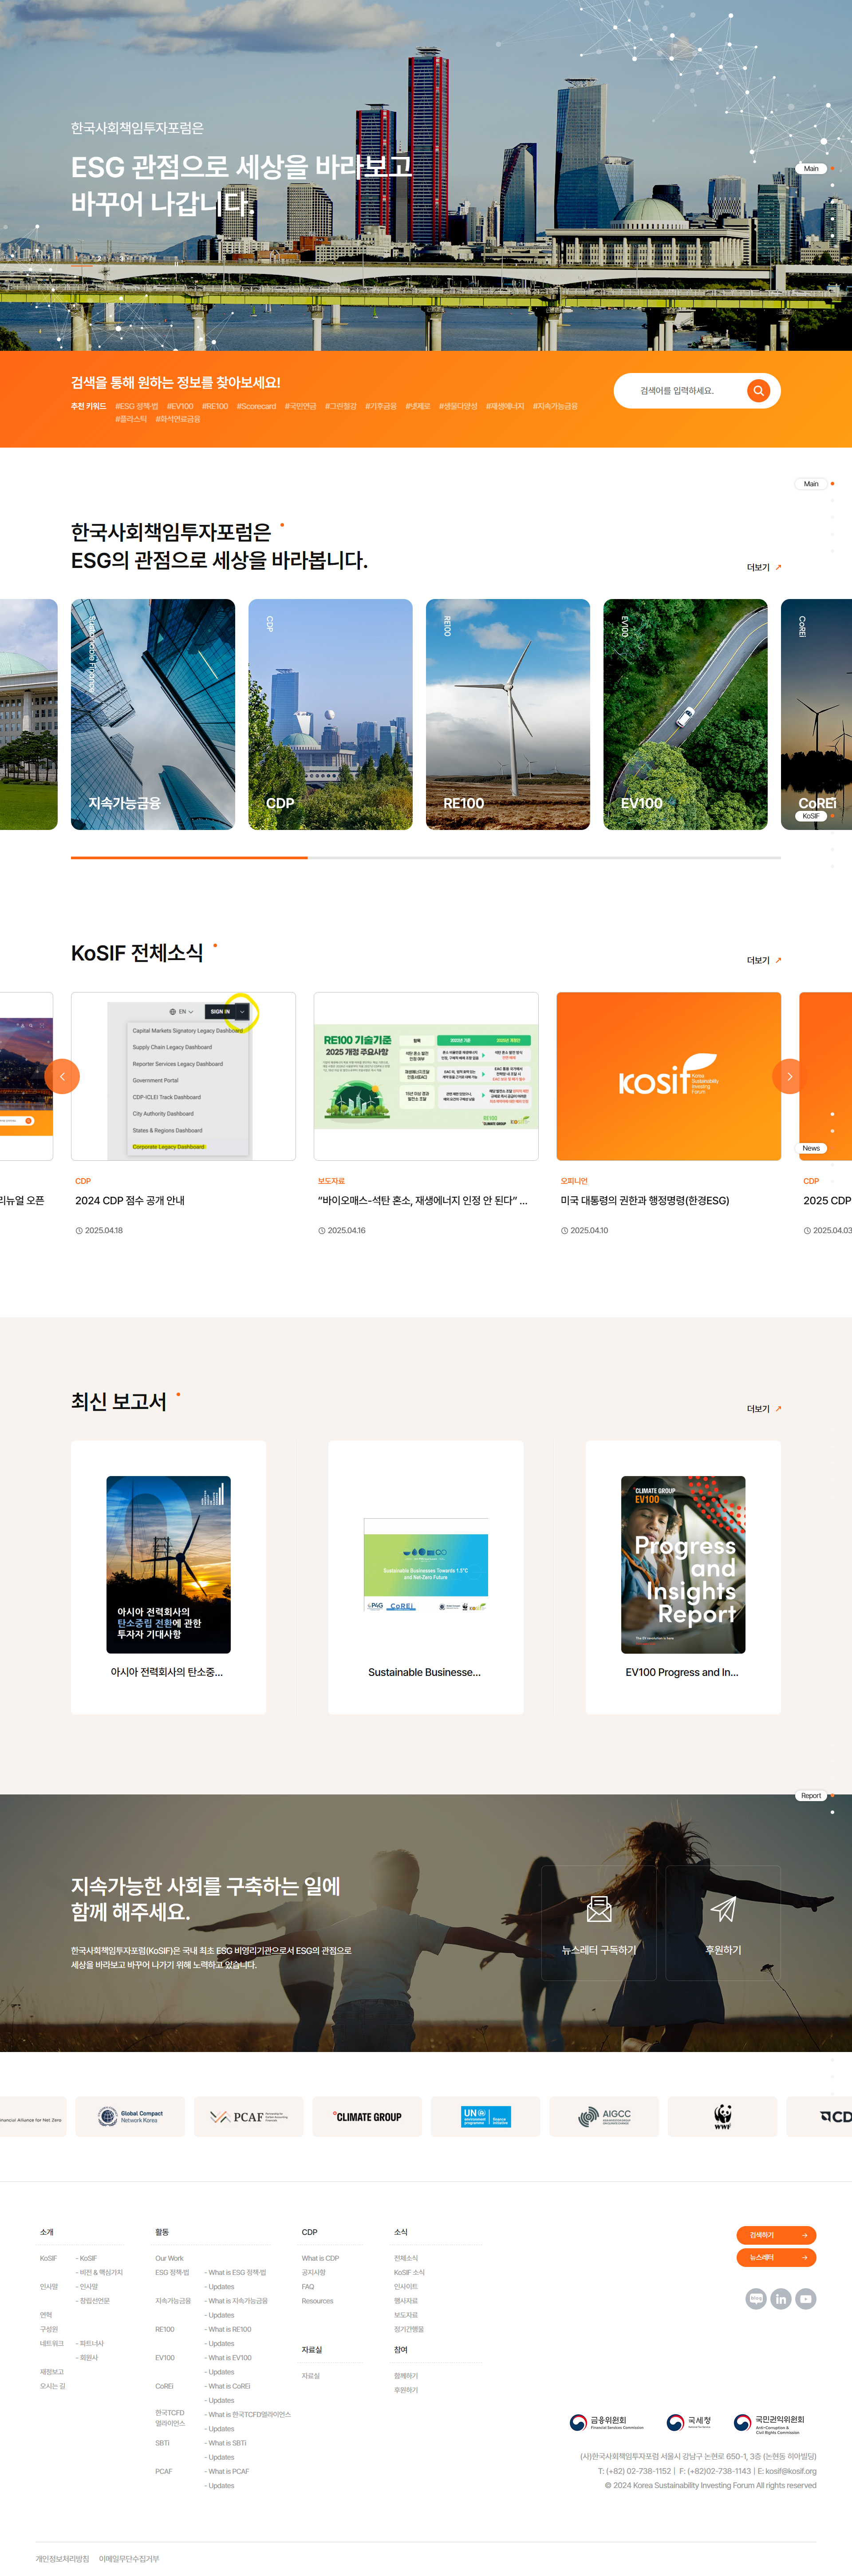
Task: Click the orange 뉴스레터 footer button
Action: [x=776, y=2257]
